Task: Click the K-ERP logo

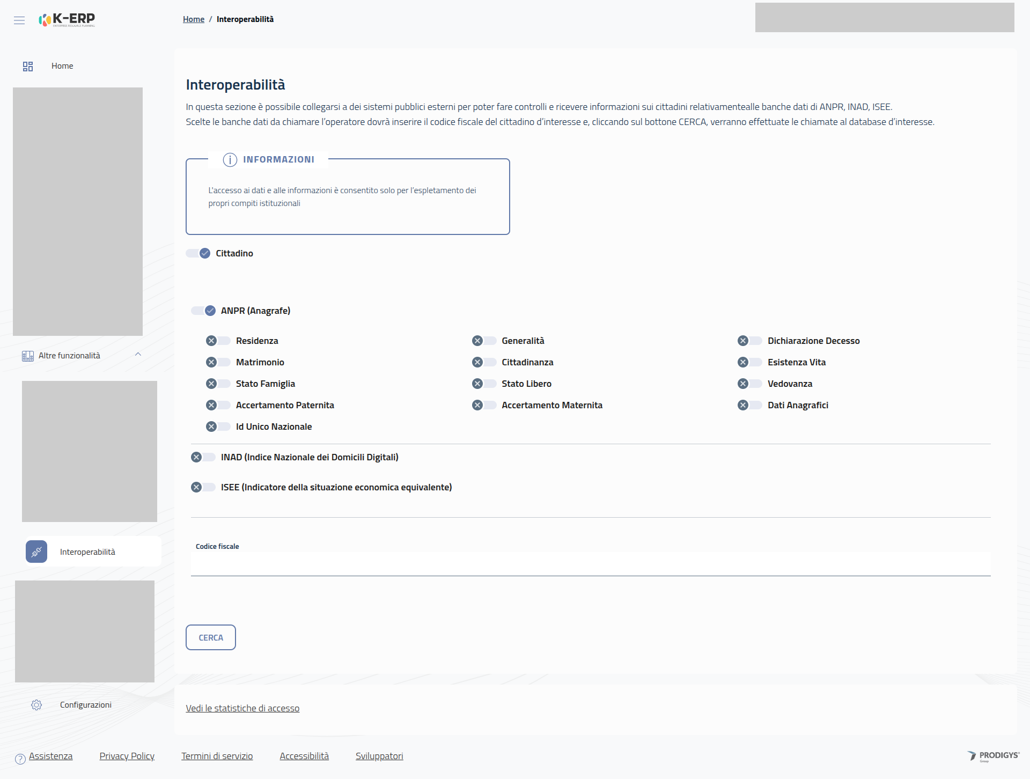Action: pos(67,20)
